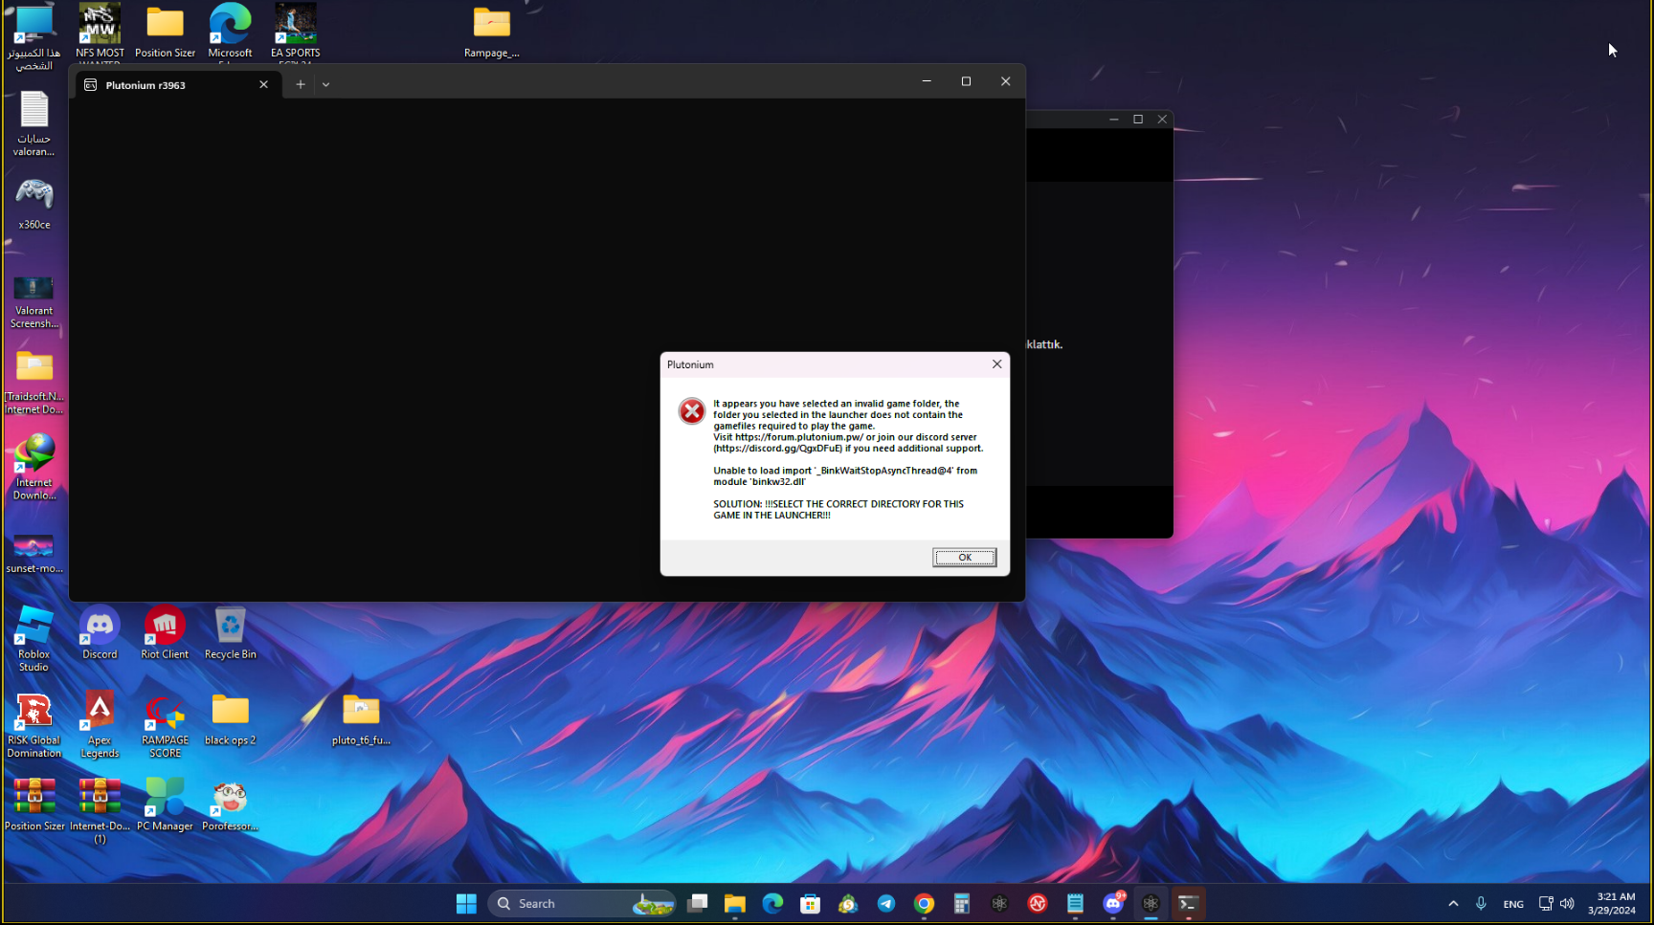Select the Internet-Do... (1) archive icon
The height and width of the screenshot is (925, 1654).
tap(100, 810)
